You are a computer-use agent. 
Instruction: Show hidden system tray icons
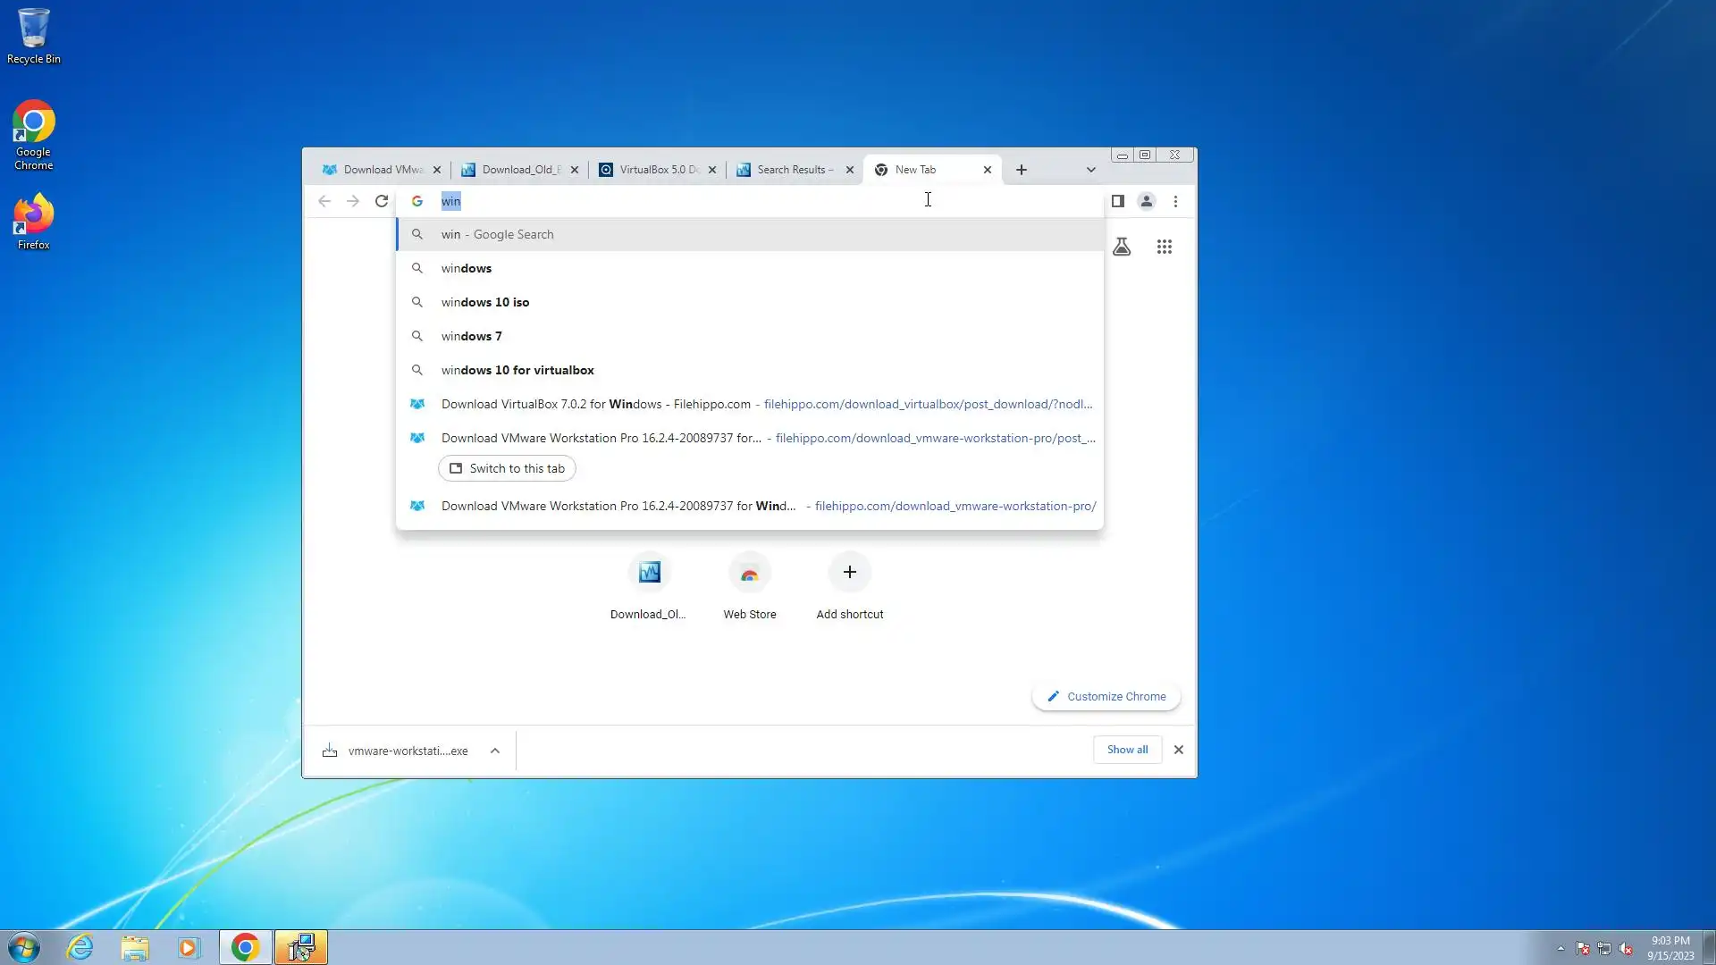(x=1560, y=948)
